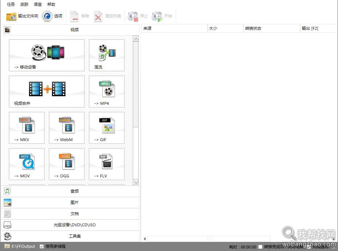Choose convert to WebM tile
The image size is (338, 251).
pyautogui.click(x=67, y=128)
